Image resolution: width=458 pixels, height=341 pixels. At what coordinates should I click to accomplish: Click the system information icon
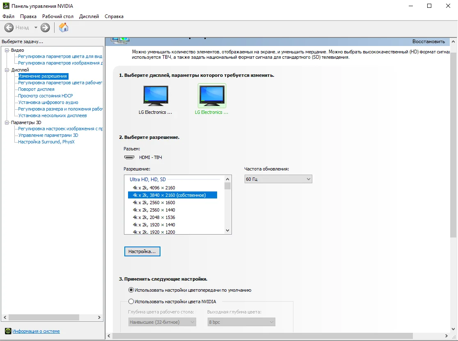coord(8,331)
